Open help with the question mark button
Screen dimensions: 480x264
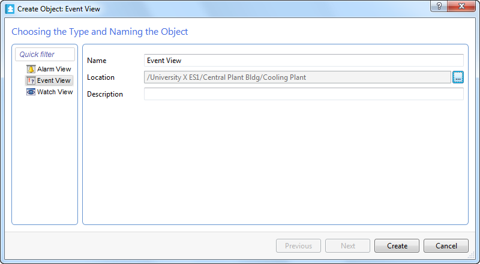tap(440, 5)
